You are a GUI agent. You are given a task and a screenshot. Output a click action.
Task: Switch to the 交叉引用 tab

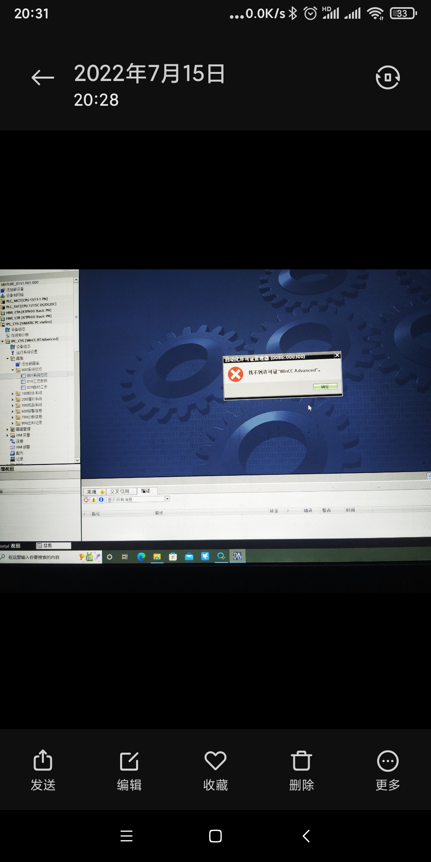(x=120, y=491)
